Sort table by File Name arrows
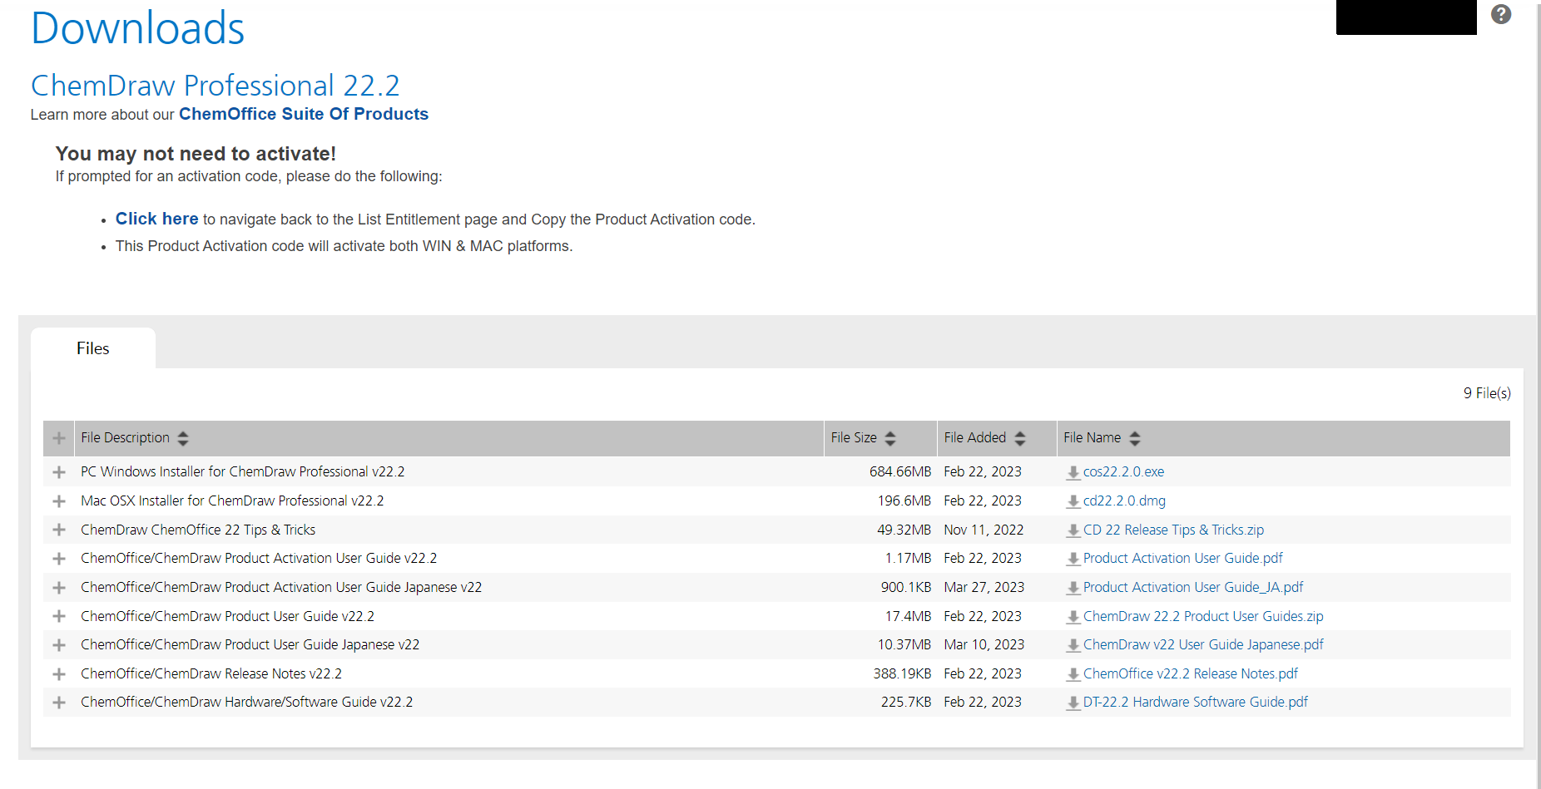 tap(1135, 438)
